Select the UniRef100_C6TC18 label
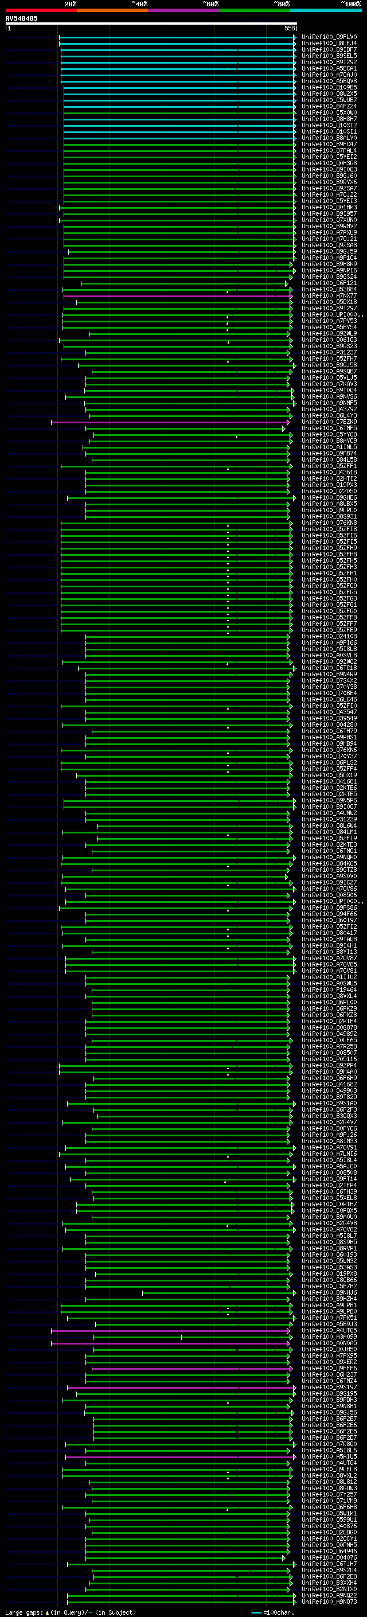 coord(329,668)
